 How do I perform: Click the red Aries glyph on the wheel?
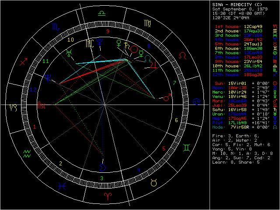[x=108, y=196]
